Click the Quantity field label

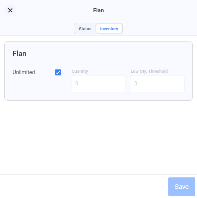click(x=80, y=71)
